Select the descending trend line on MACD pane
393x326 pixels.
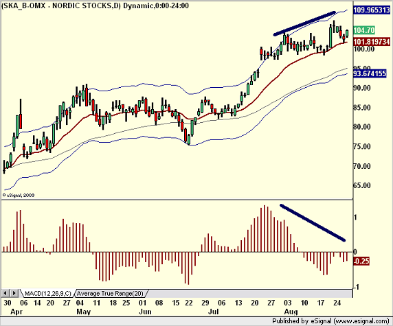click(x=313, y=223)
